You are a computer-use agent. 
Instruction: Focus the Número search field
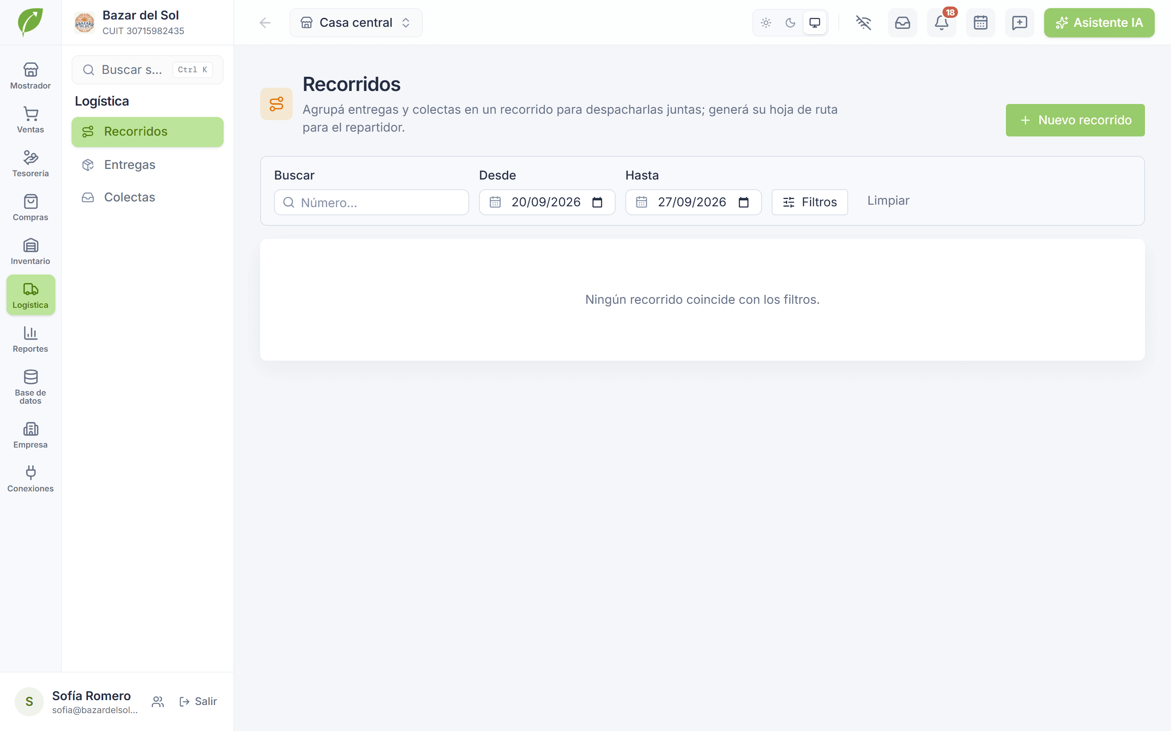pos(371,202)
